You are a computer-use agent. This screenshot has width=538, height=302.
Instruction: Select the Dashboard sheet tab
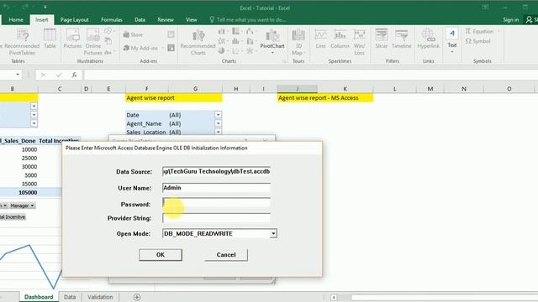[x=39, y=297]
